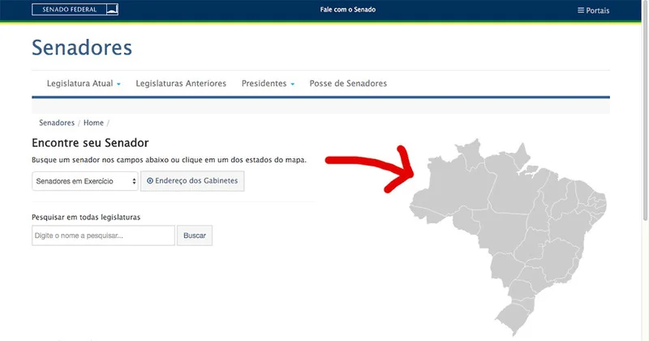649x341 pixels.
Task: Click the Home breadcrumb link
Action: pyautogui.click(x=93, y=123)
